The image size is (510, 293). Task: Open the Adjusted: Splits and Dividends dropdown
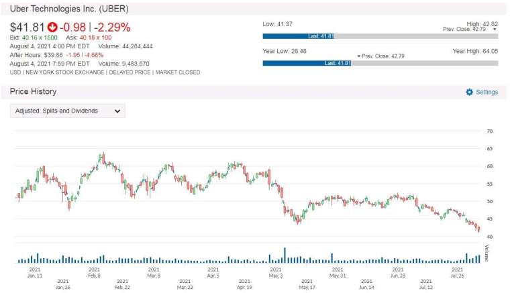tap(68, 111)
